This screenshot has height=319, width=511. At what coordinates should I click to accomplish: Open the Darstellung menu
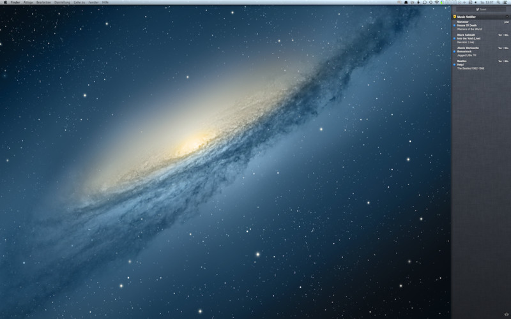[x=62, y=3]
